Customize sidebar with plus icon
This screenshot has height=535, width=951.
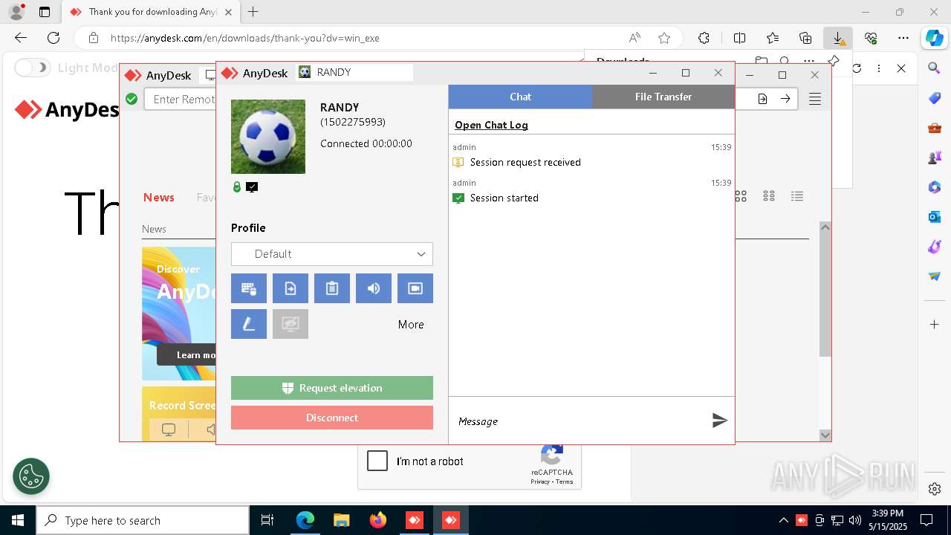[935, 325]
